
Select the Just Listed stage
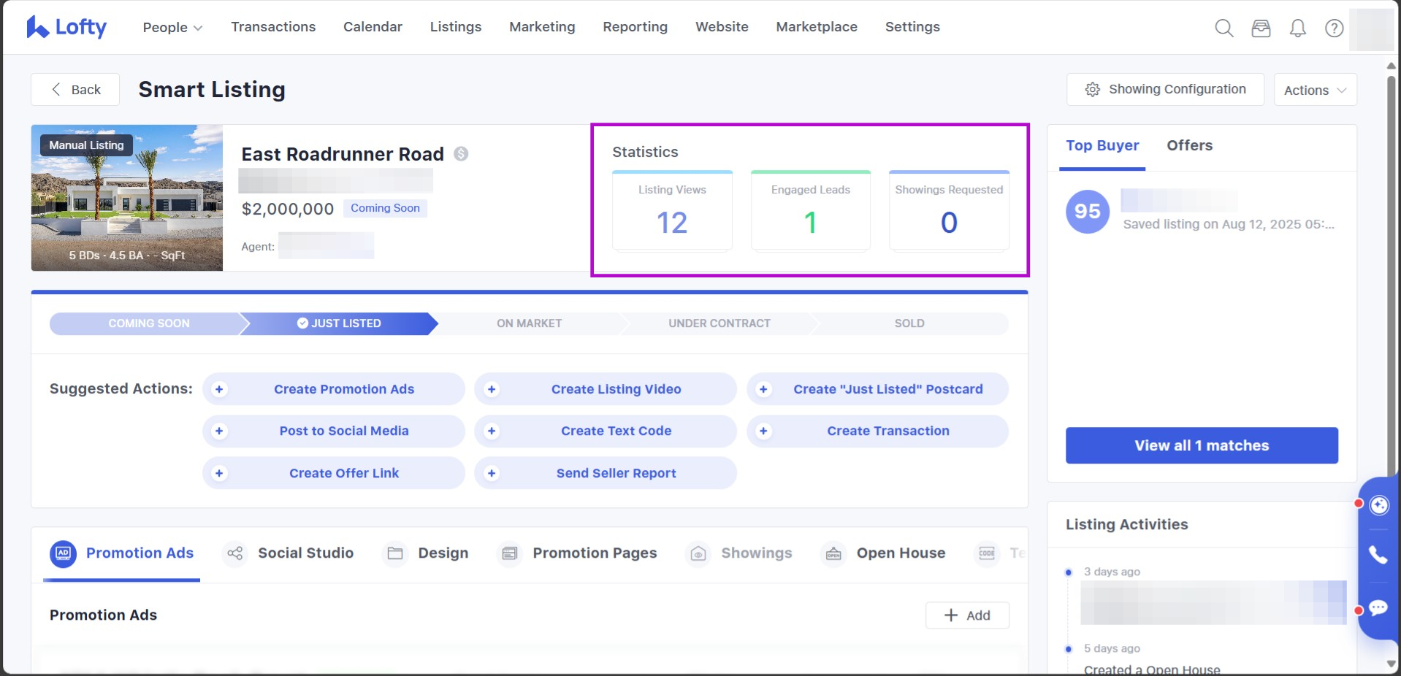[x=339, y=323]
